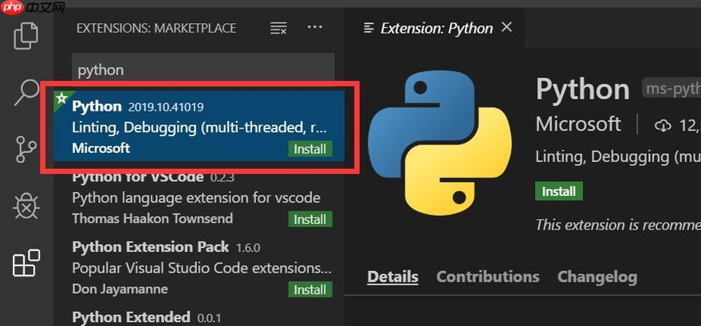
Task: Switch to the Contributions tab
Action: (x=487, y=277)
